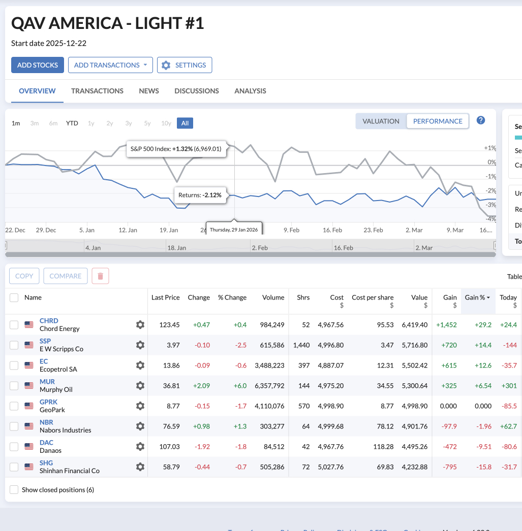Switch to the Transactions tab
The image size is (522, 531).
97,91
